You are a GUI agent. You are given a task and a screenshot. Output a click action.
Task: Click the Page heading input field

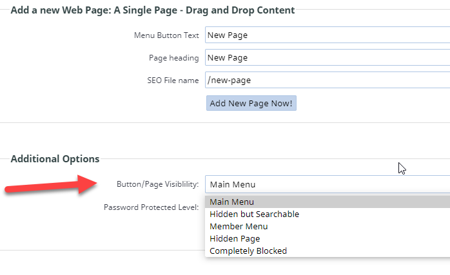[326, 57]
